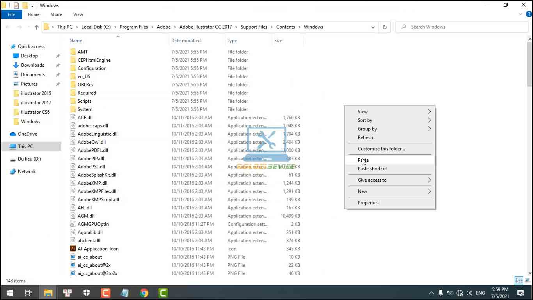Open the Customize Quick Access Toolbar dropdown

pos(32,5)
